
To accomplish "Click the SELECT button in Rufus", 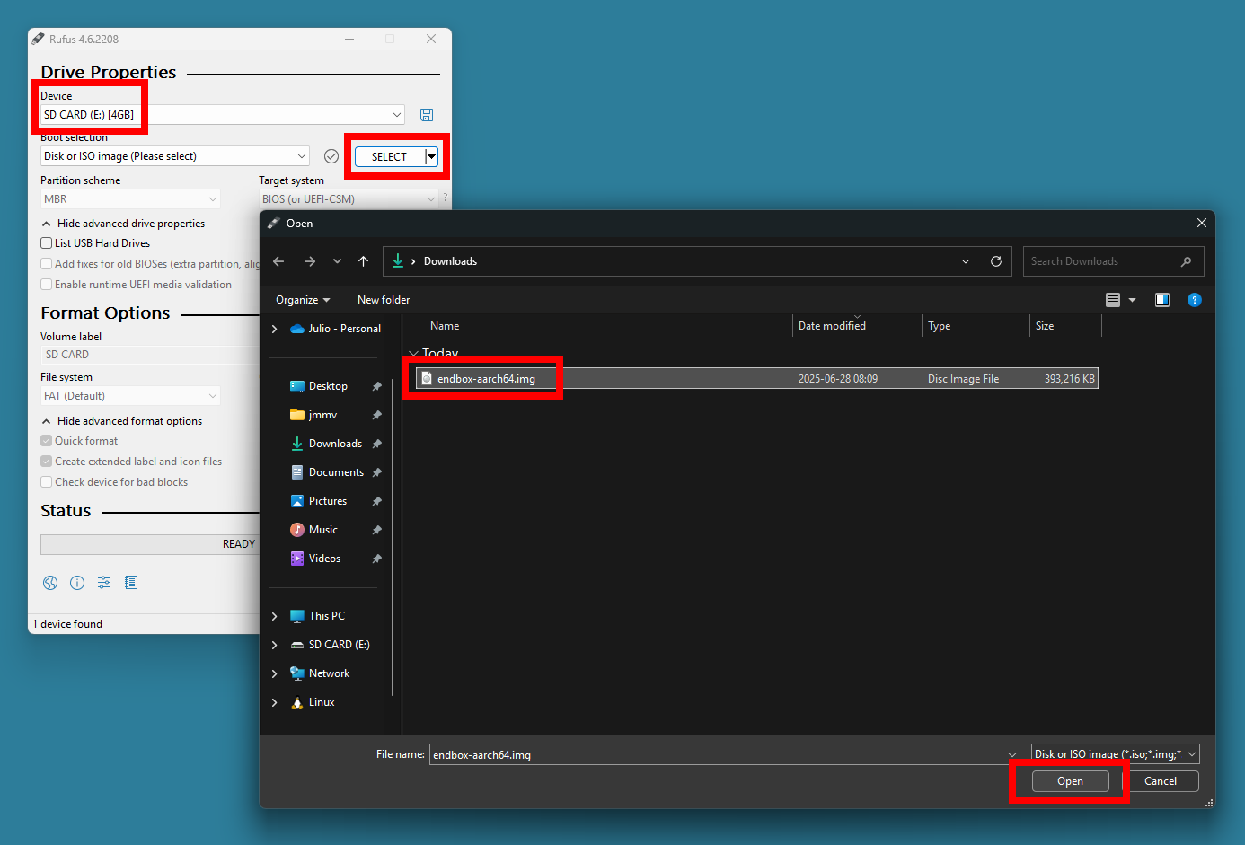I will point(390,156).
